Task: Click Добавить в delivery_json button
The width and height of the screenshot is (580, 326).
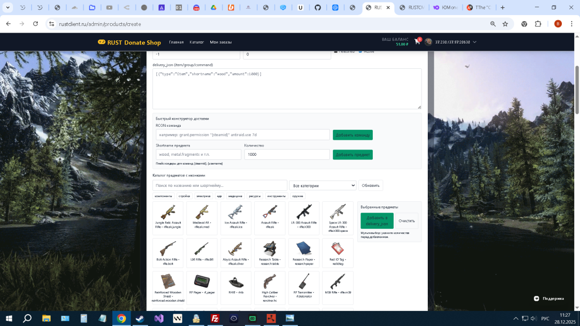Action: tap(377, 221)
